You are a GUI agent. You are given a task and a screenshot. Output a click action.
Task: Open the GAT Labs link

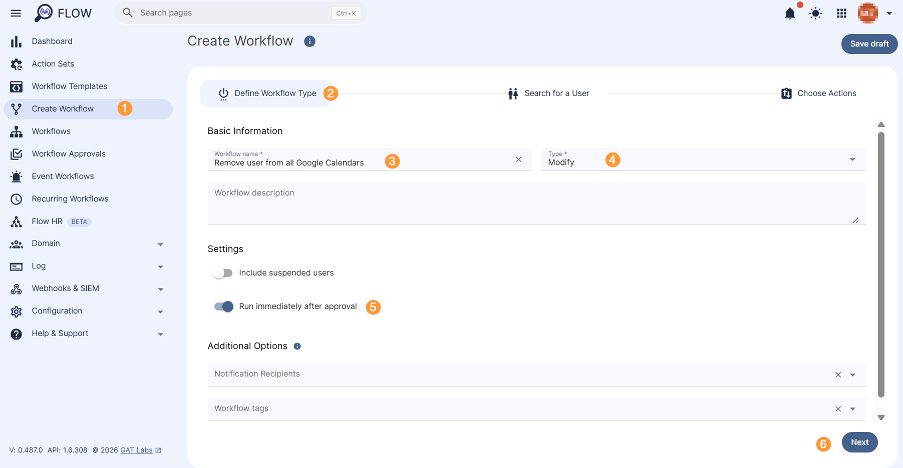140,450
